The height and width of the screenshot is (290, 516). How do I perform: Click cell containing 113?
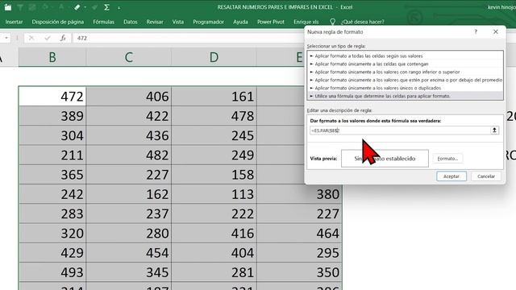(214, 194)
